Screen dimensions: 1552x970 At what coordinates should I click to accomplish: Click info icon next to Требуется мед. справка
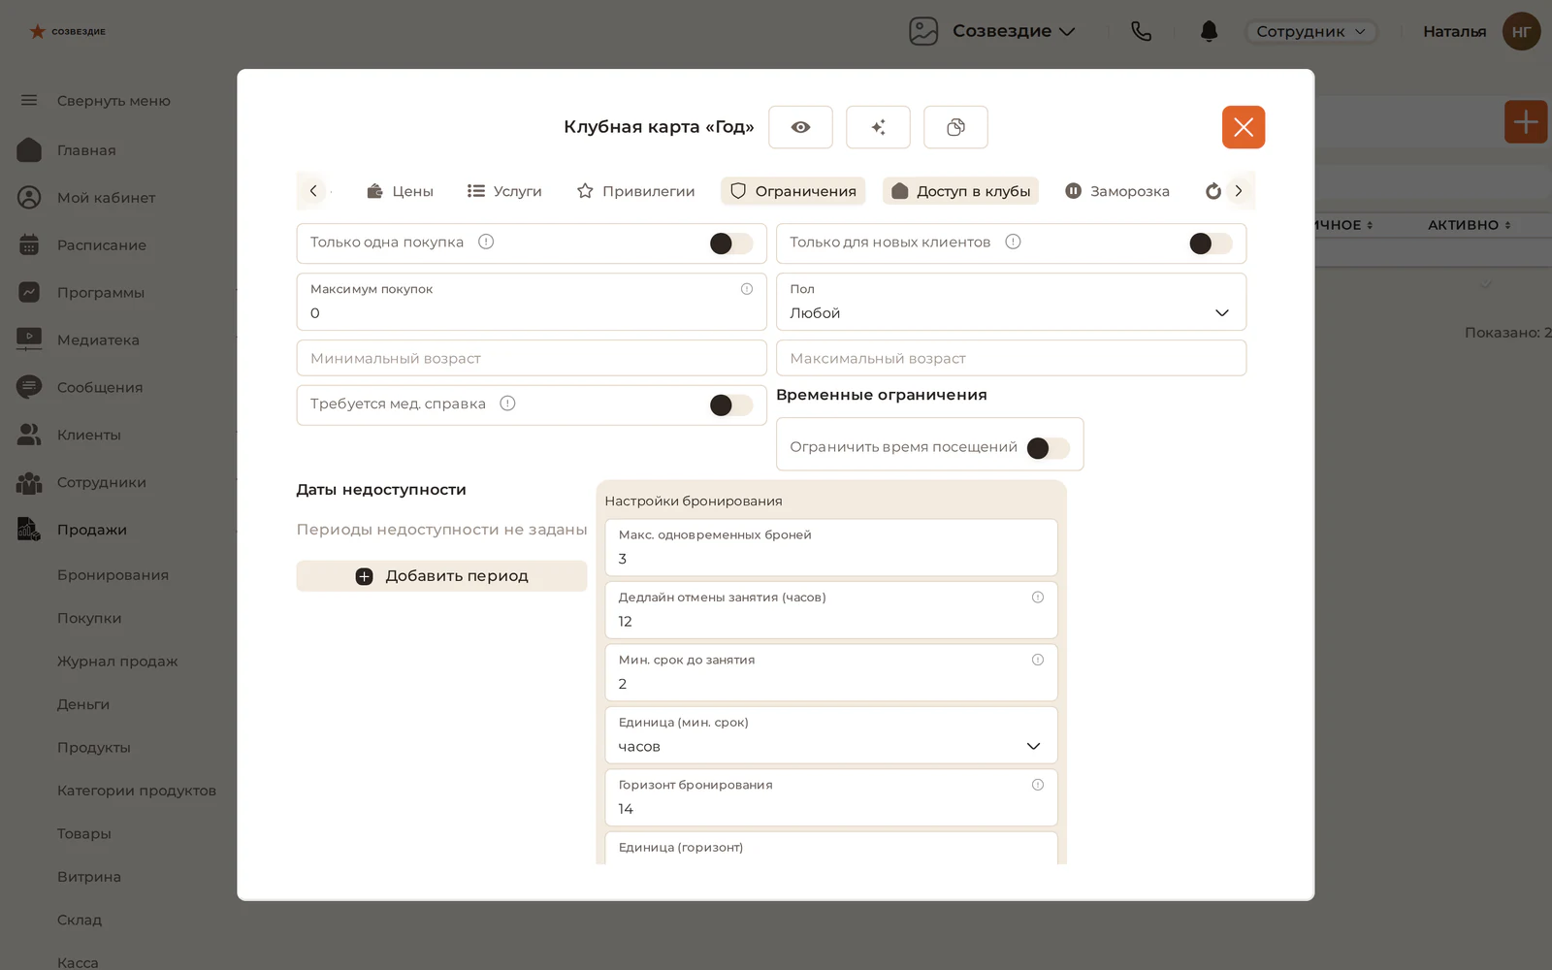[x=507, y=404]
